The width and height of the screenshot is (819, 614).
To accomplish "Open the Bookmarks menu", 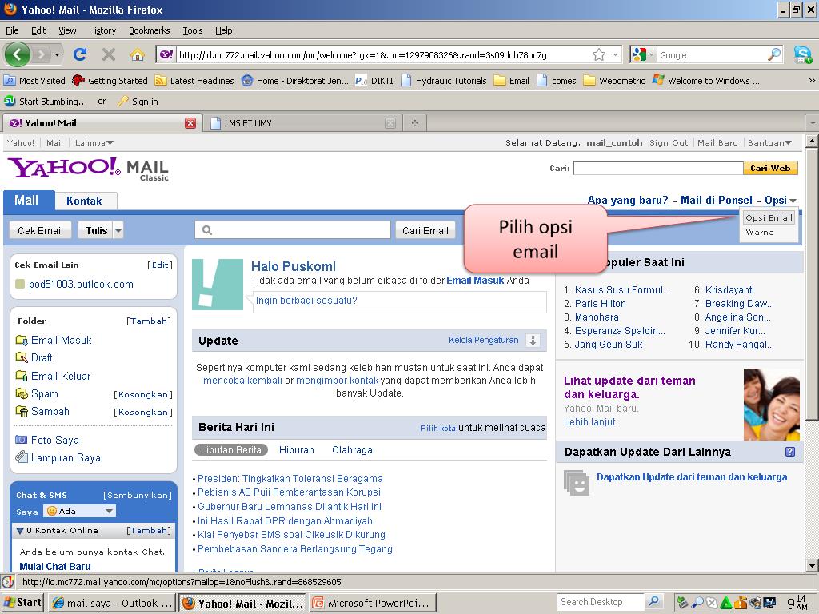I will click(149, 30).
